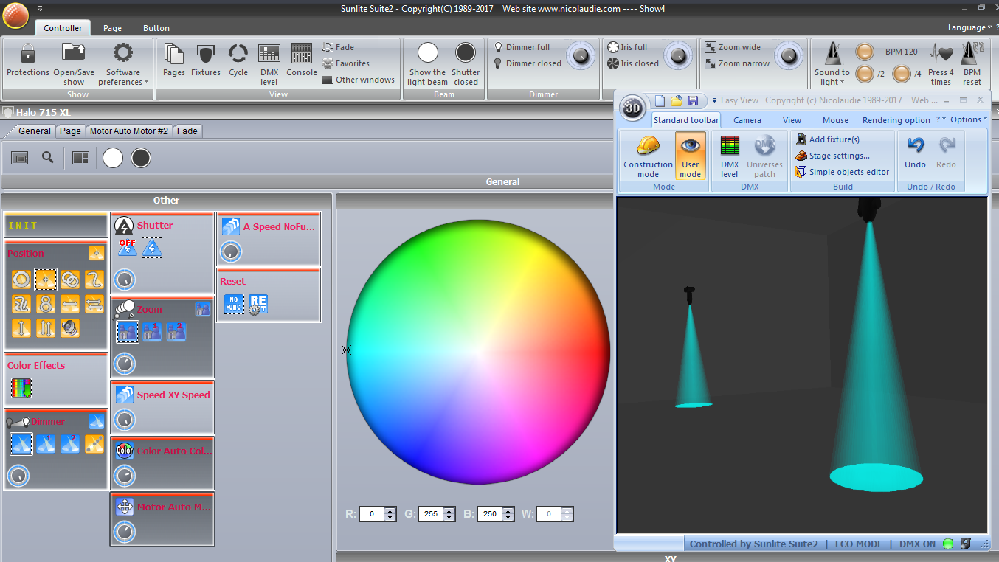Click the Cycle icon
Screen dimensions: 999x562
(x=238, y=55)
